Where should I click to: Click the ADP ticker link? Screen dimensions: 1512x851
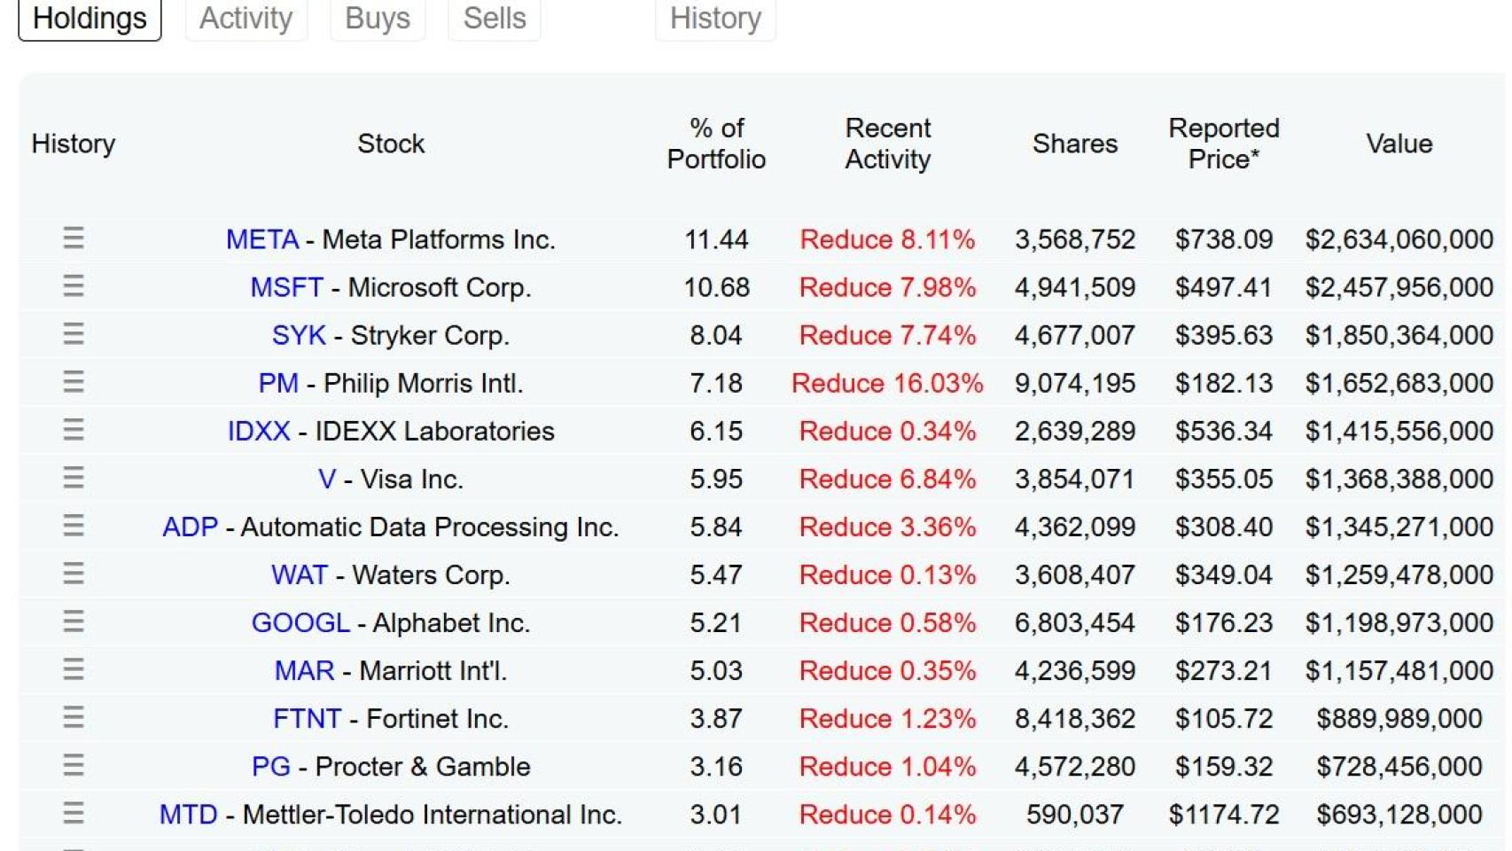[190, 527]
